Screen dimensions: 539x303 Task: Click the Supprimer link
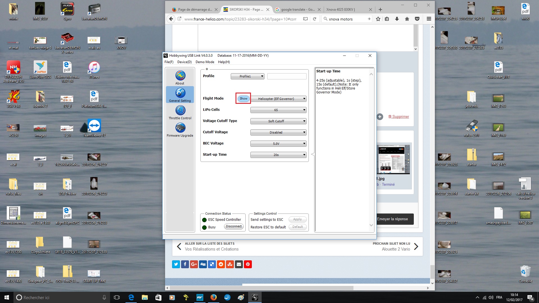coord(399,117)
